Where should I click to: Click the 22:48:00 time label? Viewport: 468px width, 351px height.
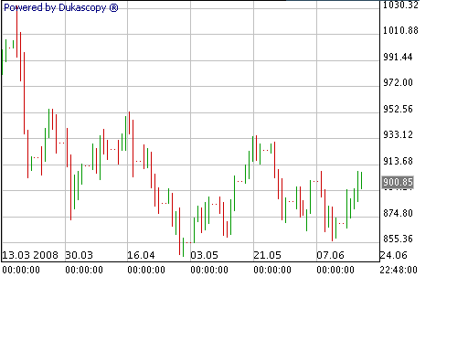[x=399, y=270]
